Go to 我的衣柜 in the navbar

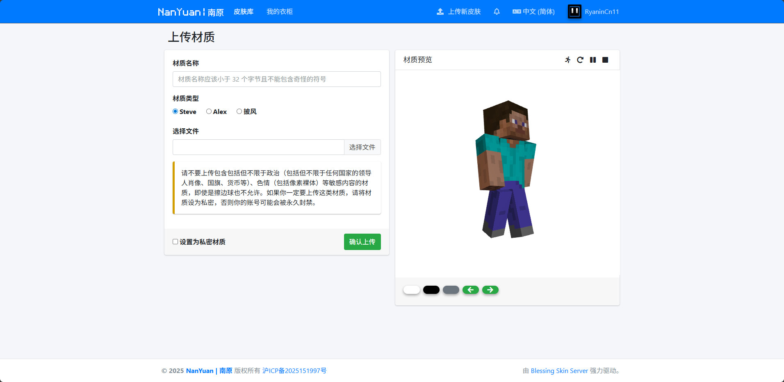[280, 11]
